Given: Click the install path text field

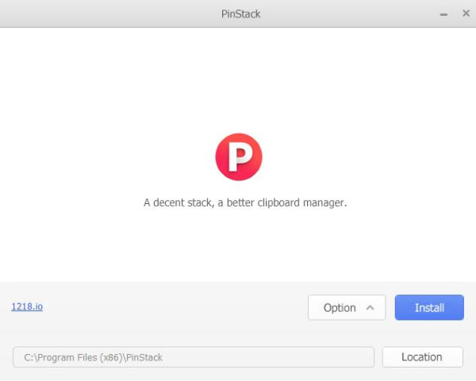Looking at the screenshot, I should [x=193, y=357].
